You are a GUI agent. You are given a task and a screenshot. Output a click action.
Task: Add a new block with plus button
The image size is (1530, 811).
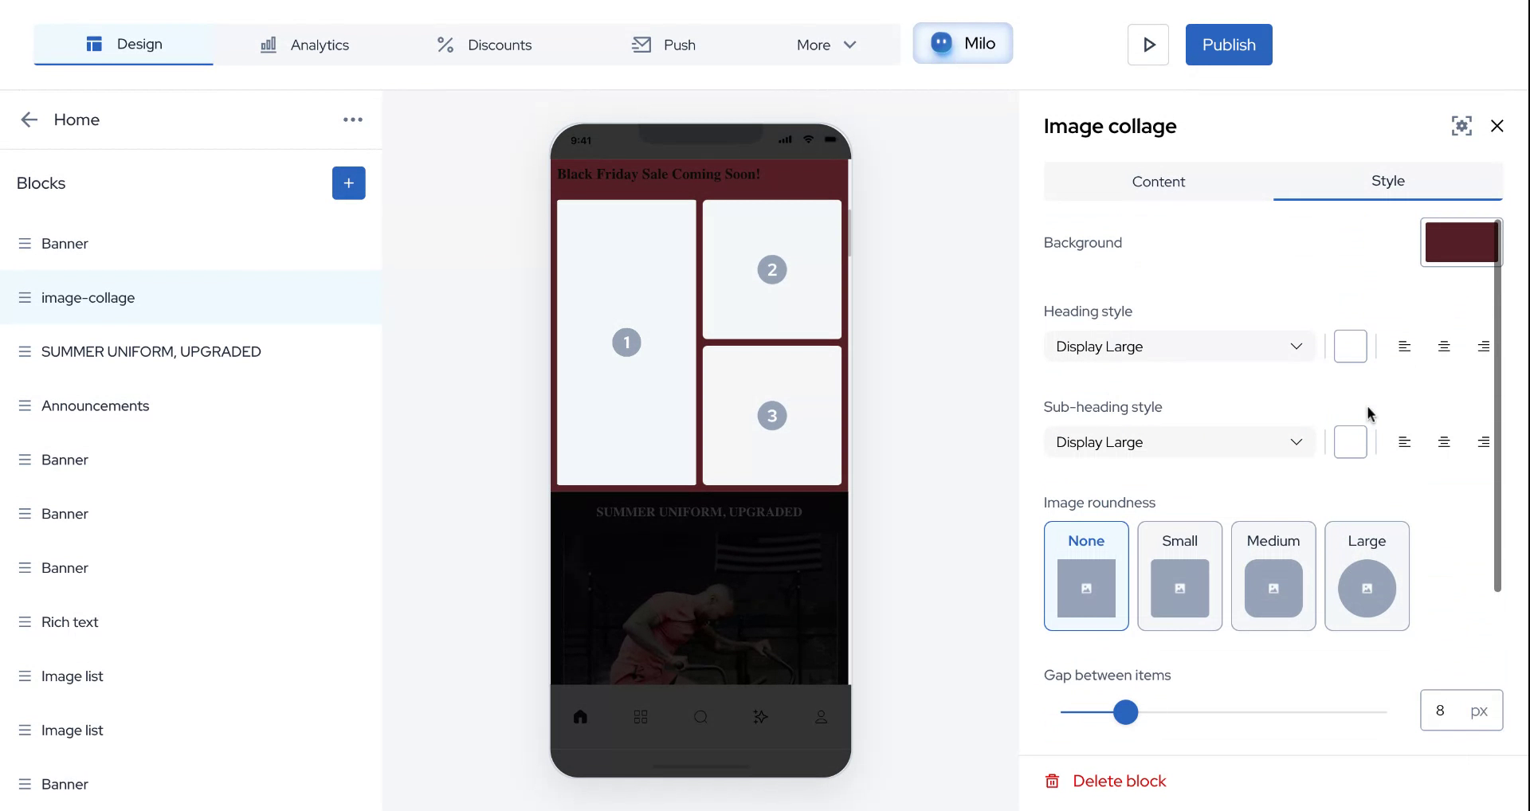pyautogui.click(x=348, y=183)
